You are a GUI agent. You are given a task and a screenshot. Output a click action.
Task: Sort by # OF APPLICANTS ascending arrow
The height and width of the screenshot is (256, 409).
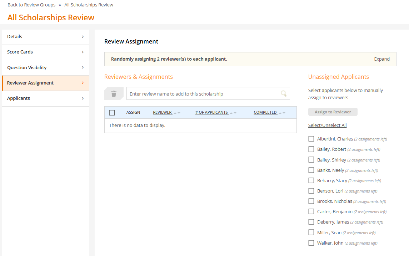(231, 113)
